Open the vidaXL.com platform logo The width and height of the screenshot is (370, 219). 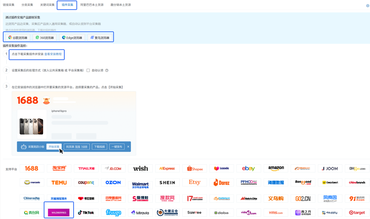point(249,213)
